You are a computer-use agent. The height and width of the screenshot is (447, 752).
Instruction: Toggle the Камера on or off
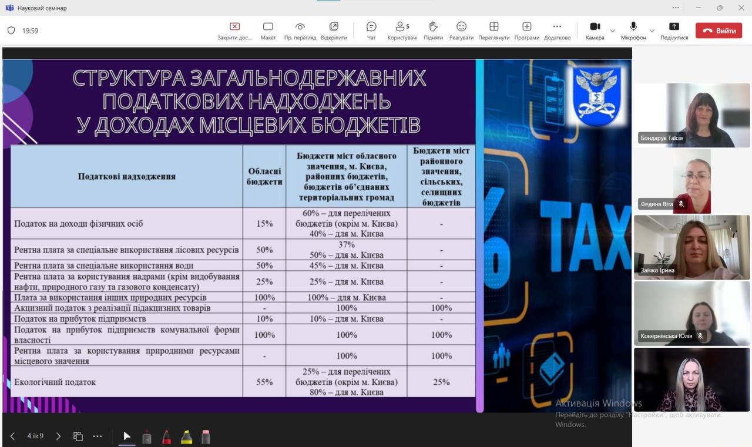click(x=595, y=30)
